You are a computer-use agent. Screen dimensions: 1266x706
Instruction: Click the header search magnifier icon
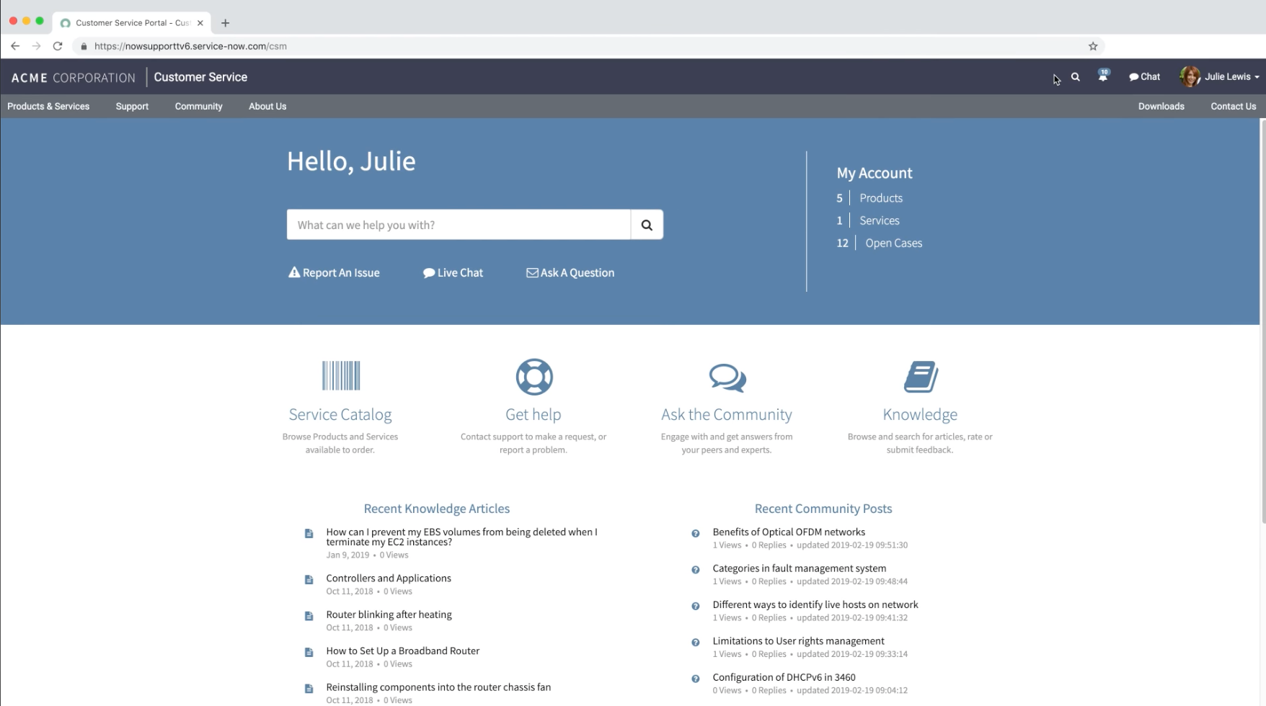(x=1075, y=76)
